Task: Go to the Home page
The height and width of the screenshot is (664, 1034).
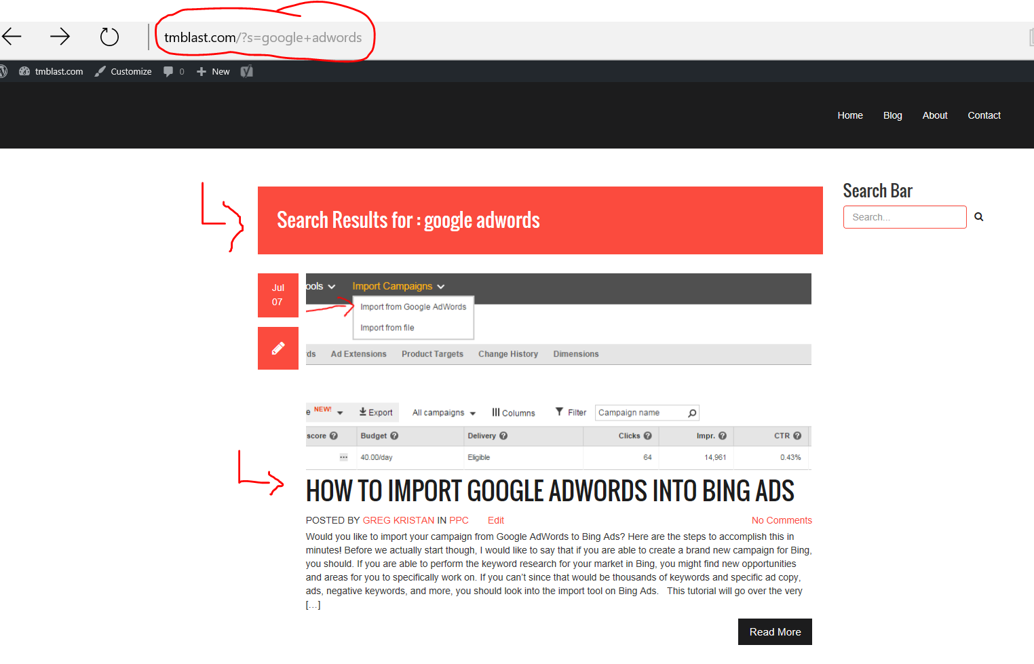Action: 850,115
